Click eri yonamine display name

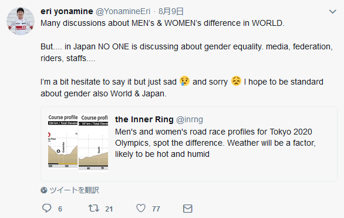tap(67, 11)
